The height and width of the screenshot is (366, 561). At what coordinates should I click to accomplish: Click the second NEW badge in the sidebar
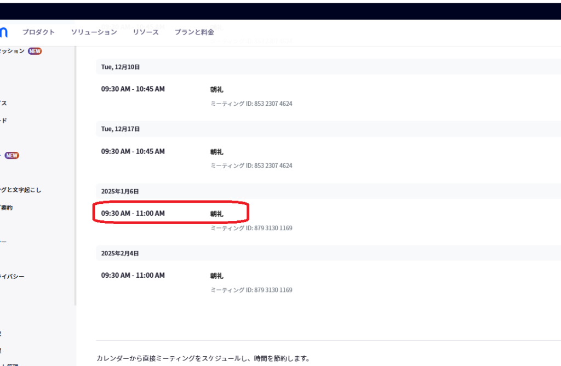[x=12, y=156]
